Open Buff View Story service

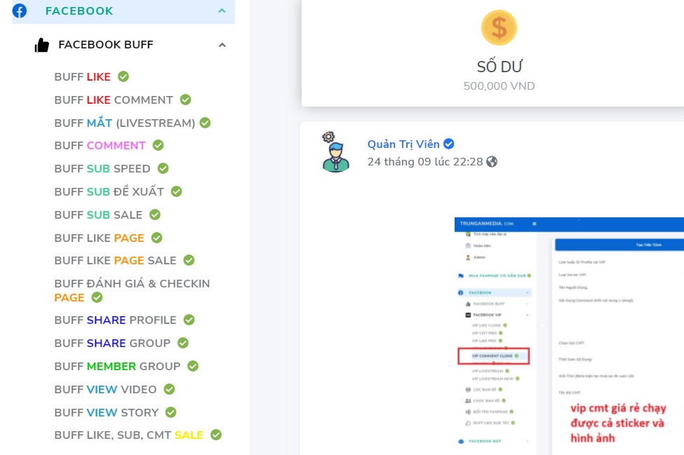point(107,413)
